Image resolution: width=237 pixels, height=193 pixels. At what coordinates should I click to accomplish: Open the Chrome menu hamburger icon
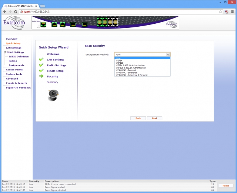(x=233, y=11)
